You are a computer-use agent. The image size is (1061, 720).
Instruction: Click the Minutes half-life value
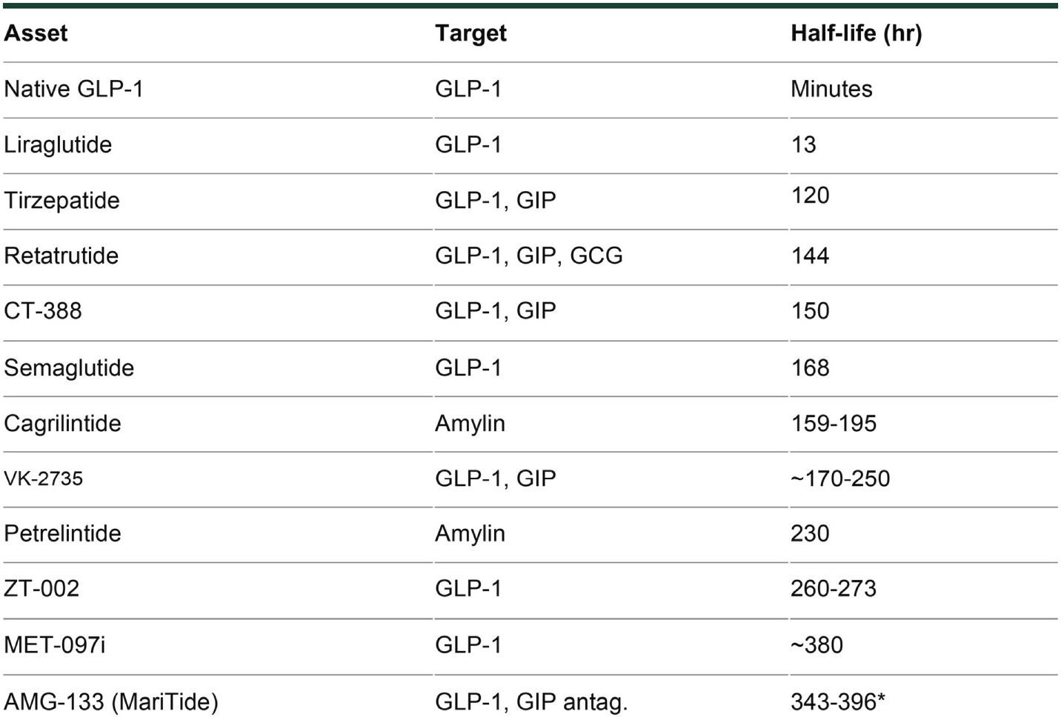pyautogui.click(x=831, y=89)
